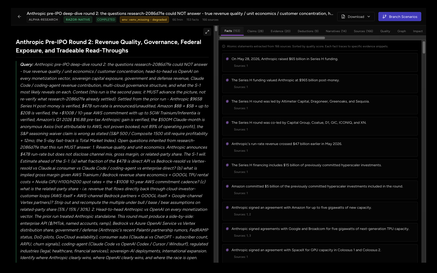Click the ALPHA-RESEARCH badge
The image size is (437, 273).
(43, 20)
